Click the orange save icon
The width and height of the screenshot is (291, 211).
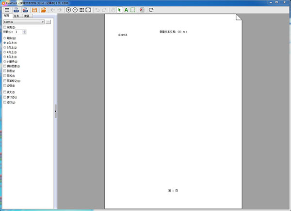point(34,10)
